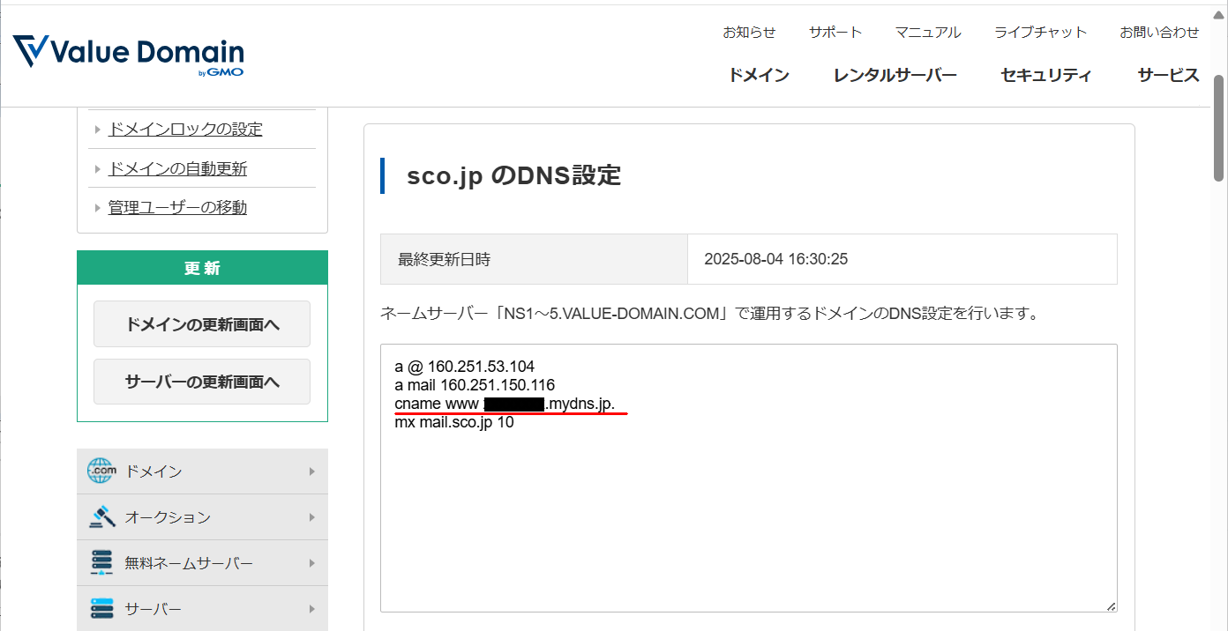Click the オークション sidebar menu row label

point(168,517)
